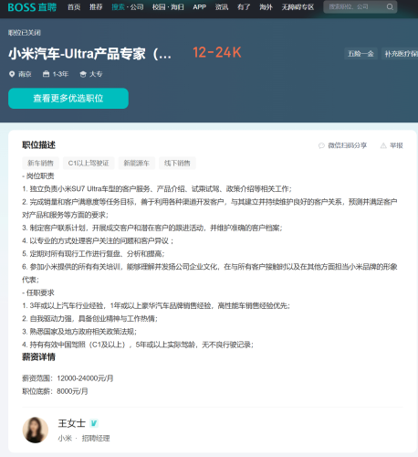The image size is (418, 457).
Task: Go to 海归 section
Action: tap(177, 7)
